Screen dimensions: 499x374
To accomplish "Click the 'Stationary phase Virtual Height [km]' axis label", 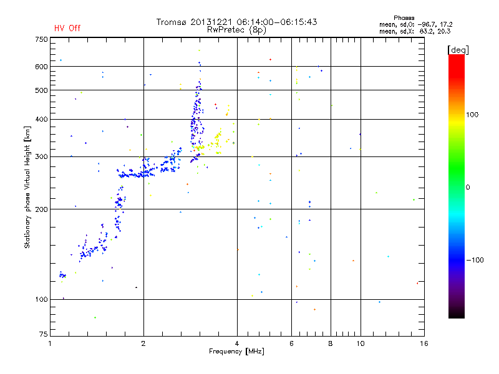I will pyautogui.click(x=27, y=187).
